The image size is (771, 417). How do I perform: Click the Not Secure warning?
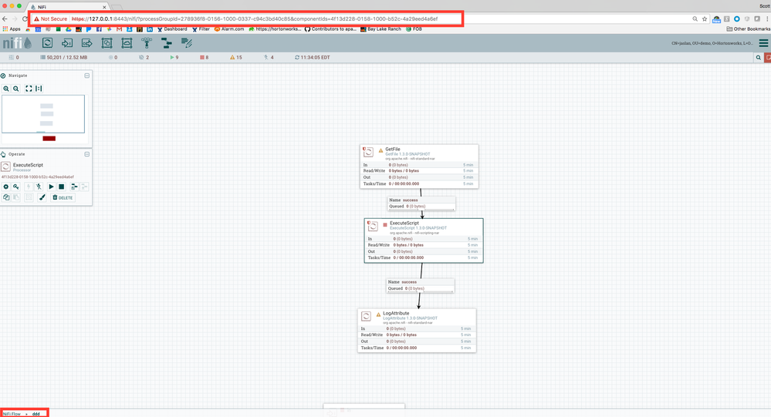tap(50, 18)
